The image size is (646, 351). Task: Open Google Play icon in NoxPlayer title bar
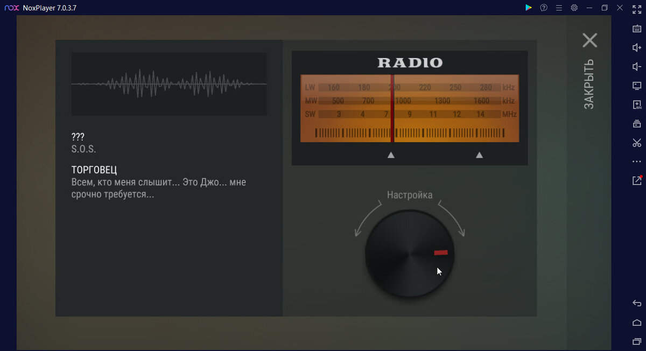pos(529,8)
